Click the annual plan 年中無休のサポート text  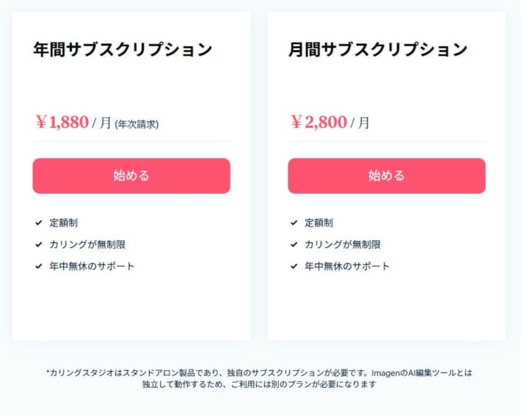[92, 266]
